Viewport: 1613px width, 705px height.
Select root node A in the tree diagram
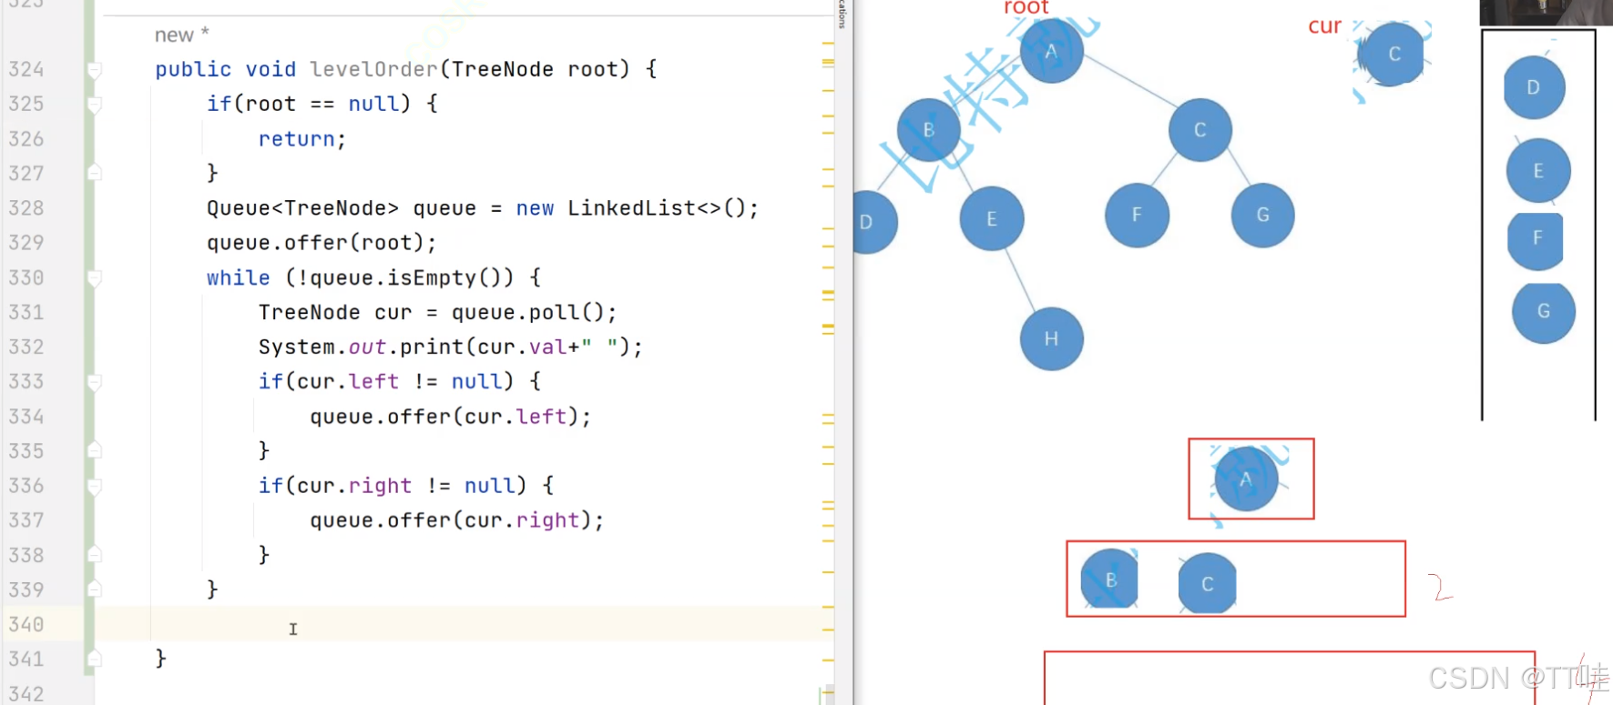click(x=1051, y=51)
